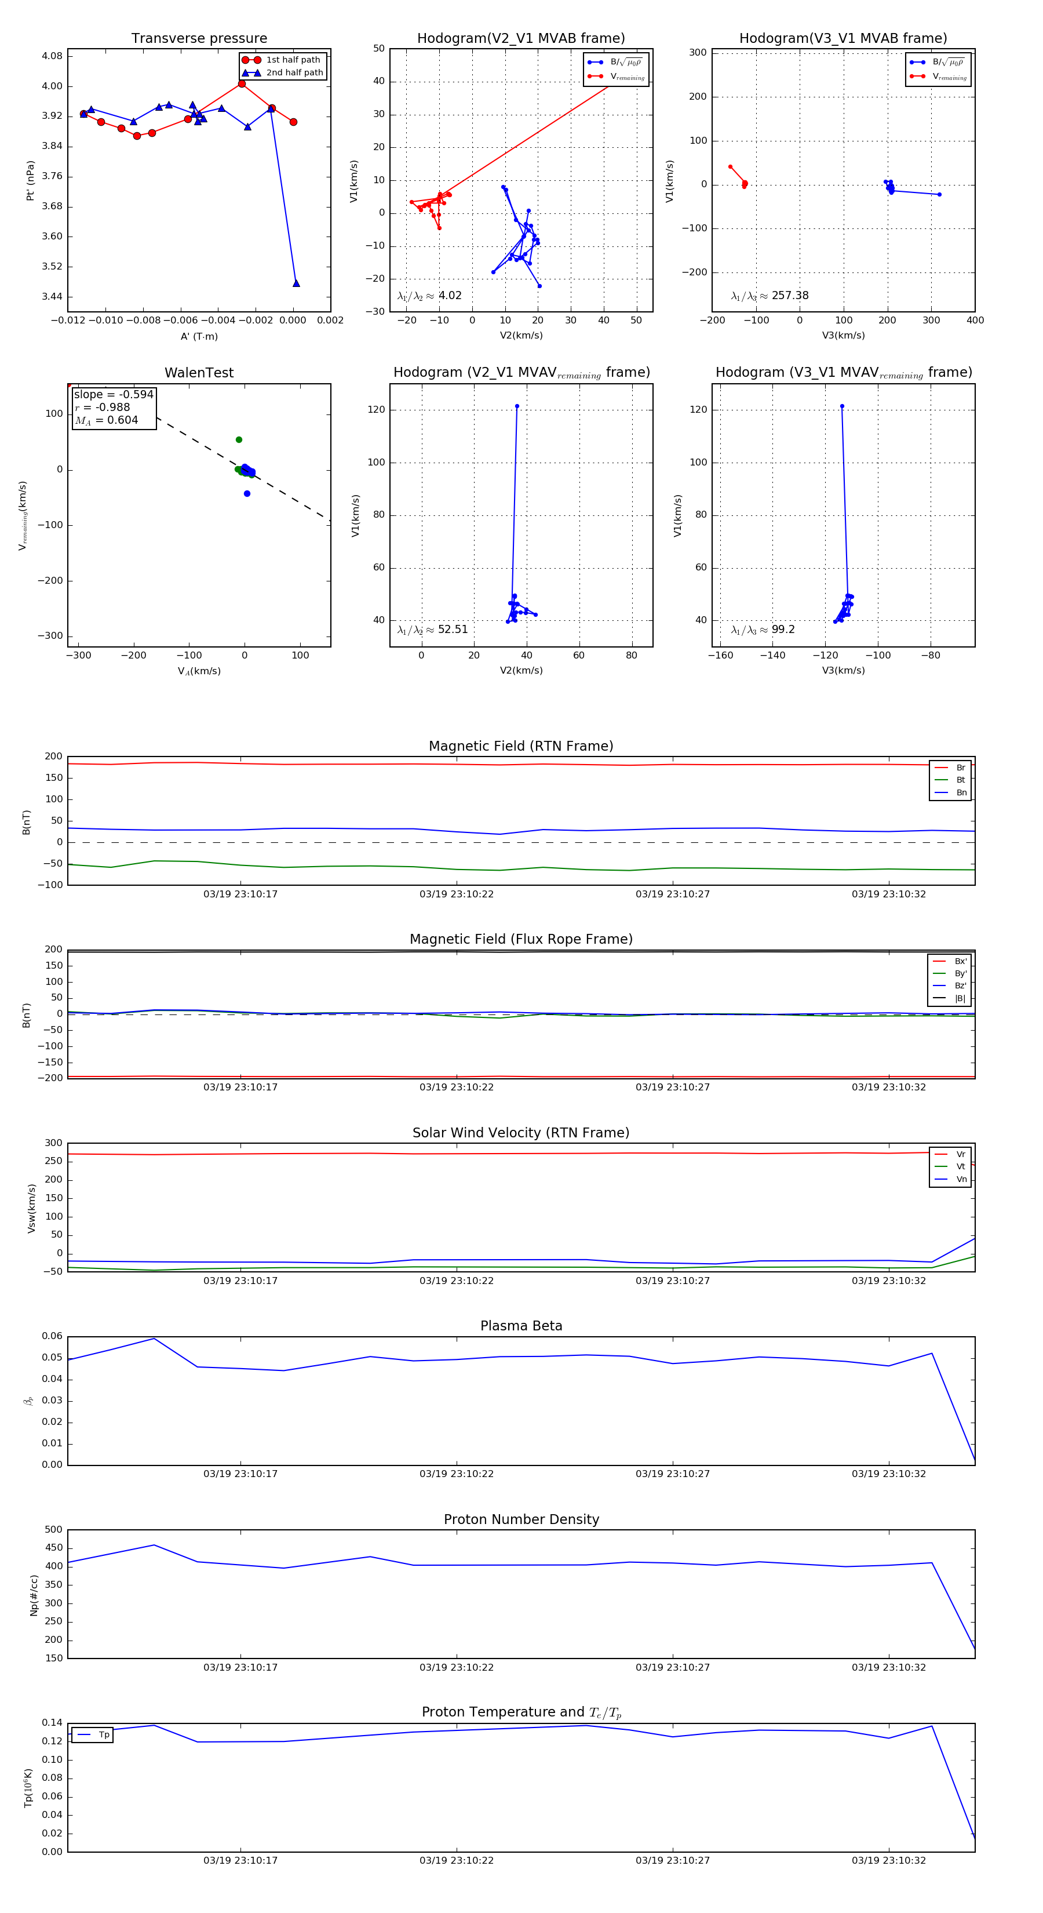1043x1913 pixels.
Task: Click the isolated blue outlier dot below the WalenTest cluster
Action: [247, 494]
